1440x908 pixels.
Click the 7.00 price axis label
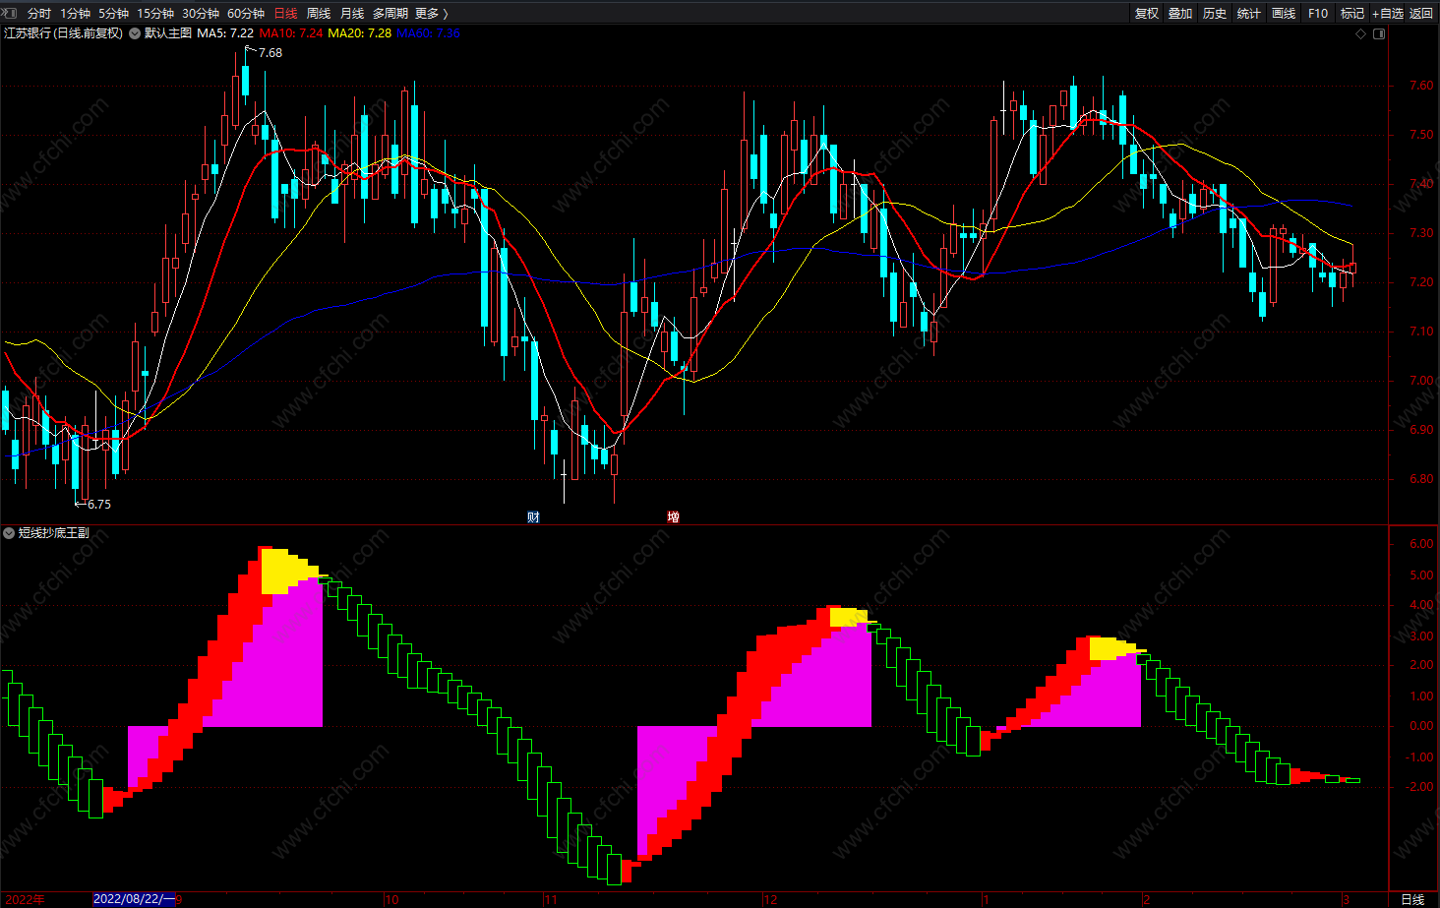[1421, 381]
